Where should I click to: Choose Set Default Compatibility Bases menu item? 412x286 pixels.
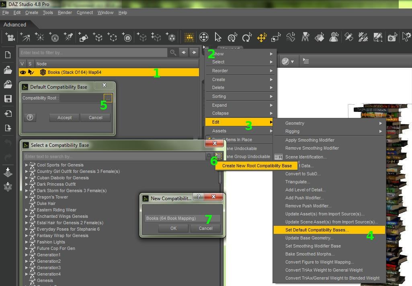coord(330,230)
